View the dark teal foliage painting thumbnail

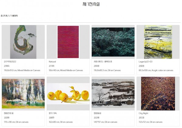tap(113, 42)
